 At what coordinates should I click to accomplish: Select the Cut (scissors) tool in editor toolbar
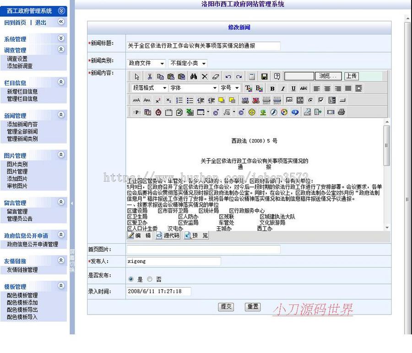150,76
